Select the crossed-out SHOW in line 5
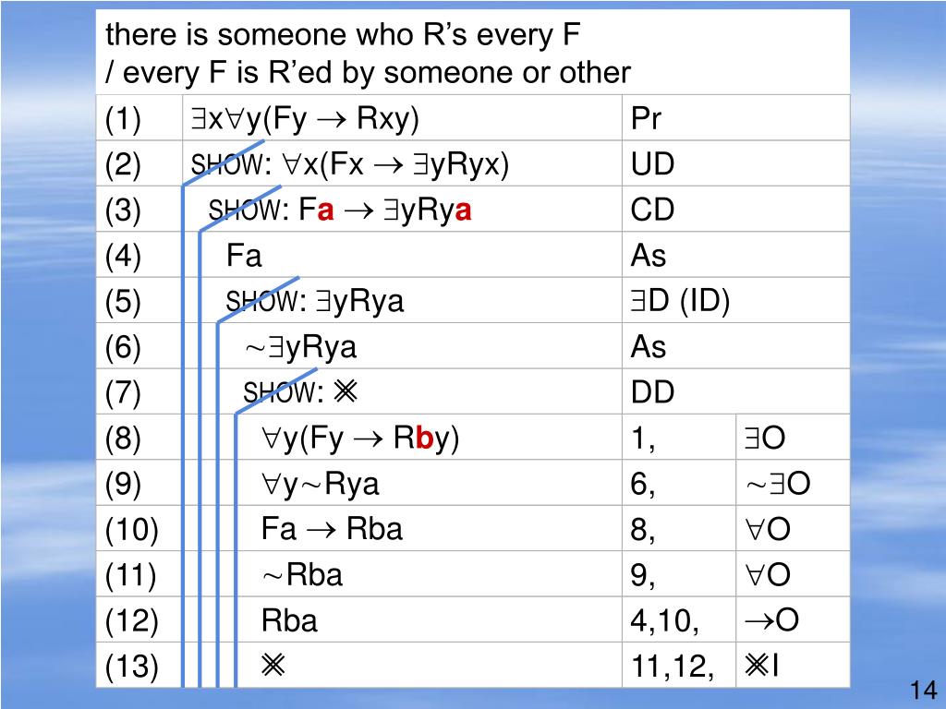 (261, 301)
